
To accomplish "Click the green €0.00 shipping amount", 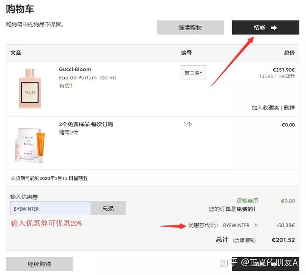I will [x=288, y=201].
